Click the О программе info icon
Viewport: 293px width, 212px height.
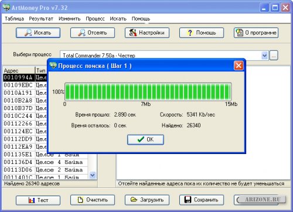pyautogui.click(x=240, y=33)
